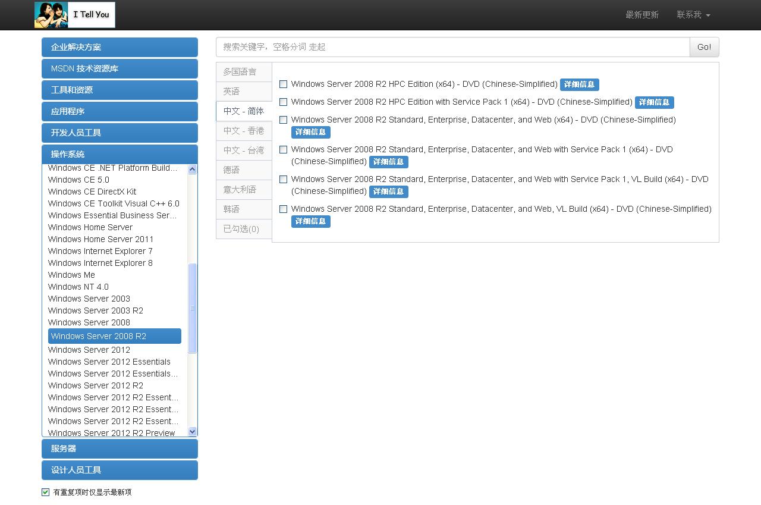Switch to the 德语 tab

pyautogui.click(x=244, y=170)
